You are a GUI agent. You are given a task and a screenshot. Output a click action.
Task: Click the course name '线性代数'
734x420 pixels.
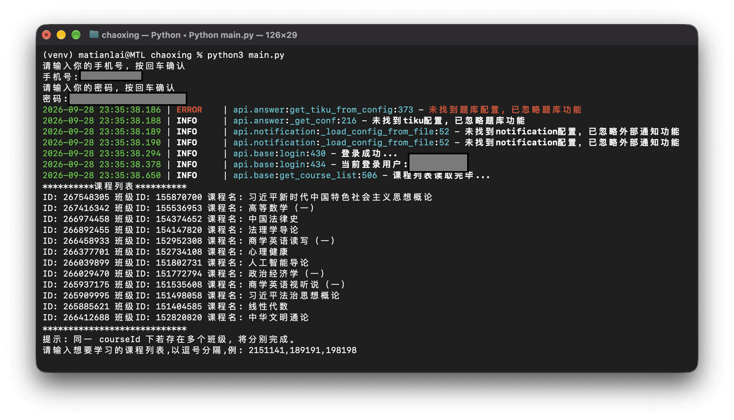tap(268, 306)
